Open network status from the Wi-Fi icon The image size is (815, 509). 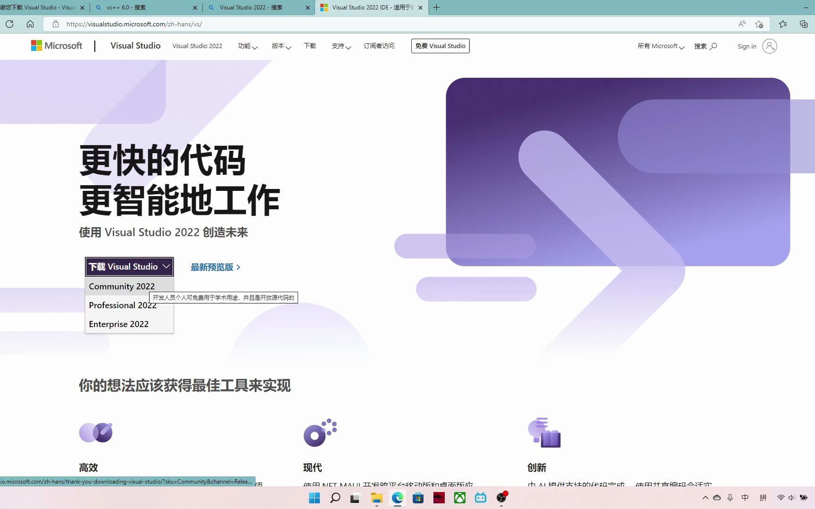[x=781, y=498]
